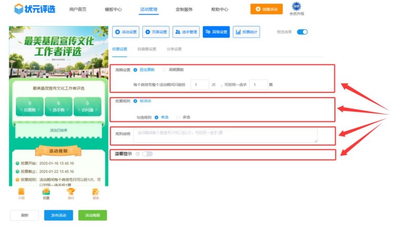Enable the 温馨提示 toggle
Image resolution: width=395 pixels, height=229 pixels.
(x=147, y=154)
